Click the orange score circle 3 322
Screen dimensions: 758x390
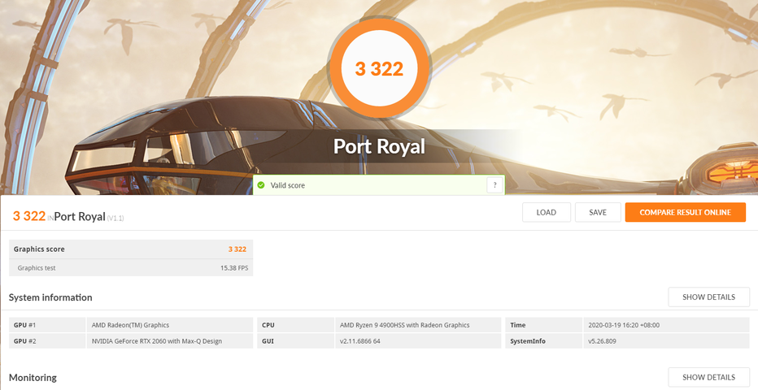(379, 68)
